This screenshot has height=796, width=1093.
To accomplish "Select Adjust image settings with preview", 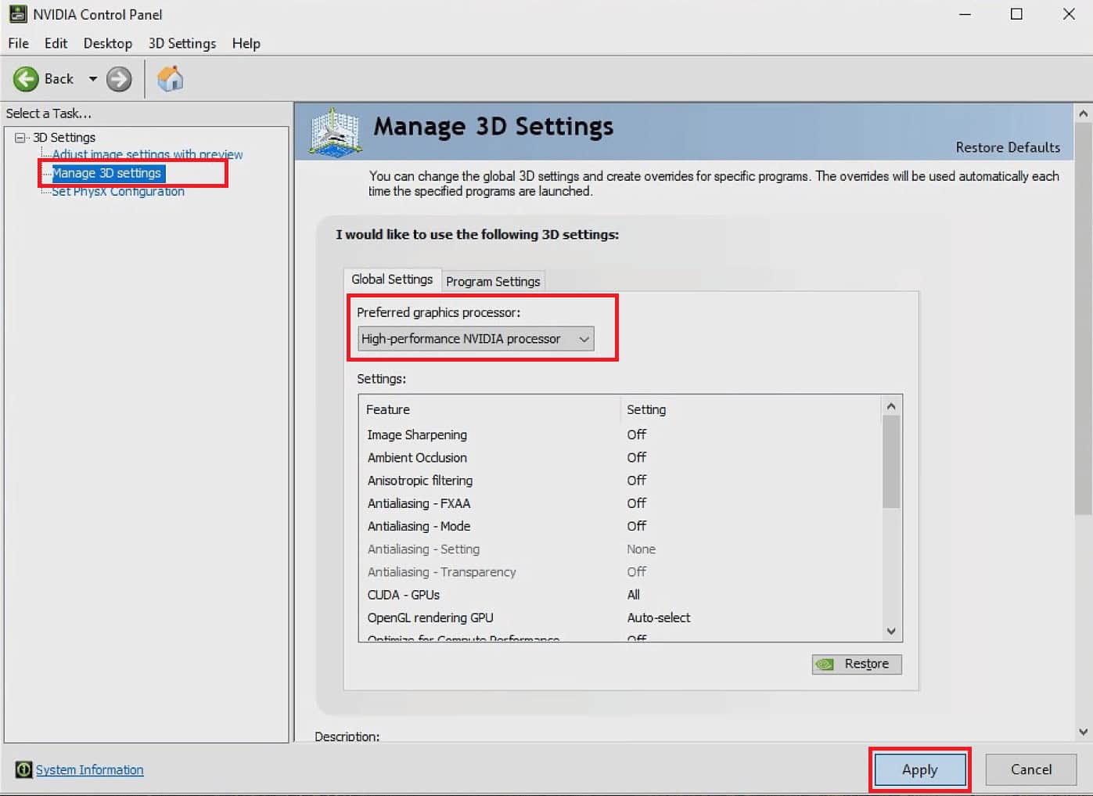I will pyautogui.click(x=147, y=154).
